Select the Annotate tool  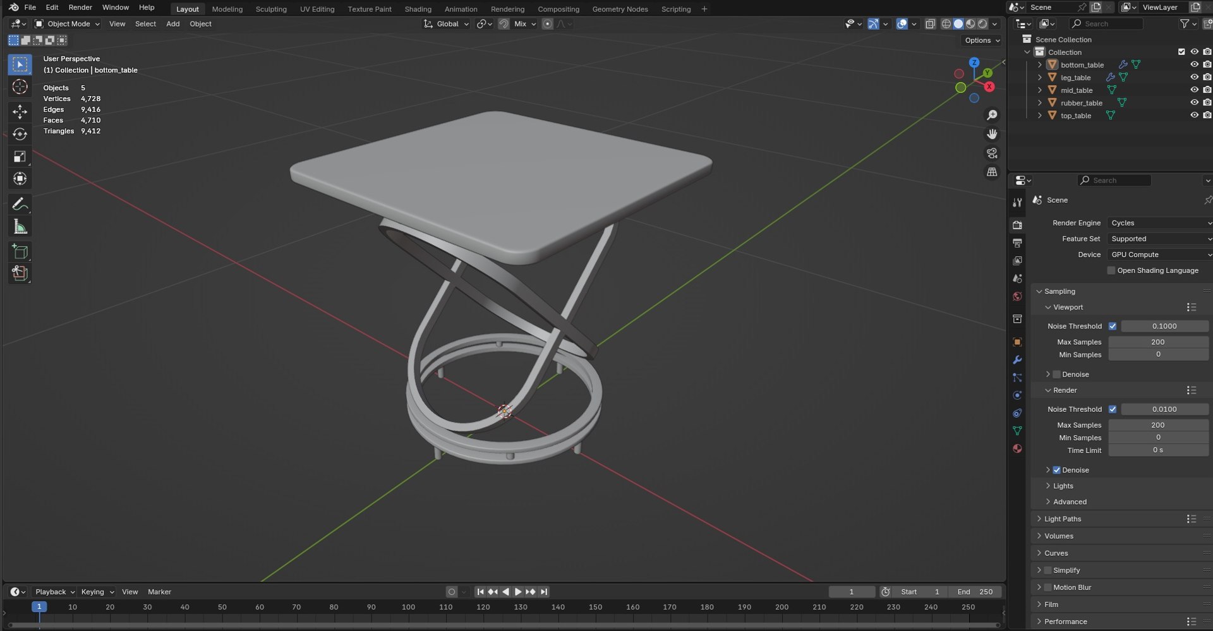pyautogui.click(x=20, y=204)
